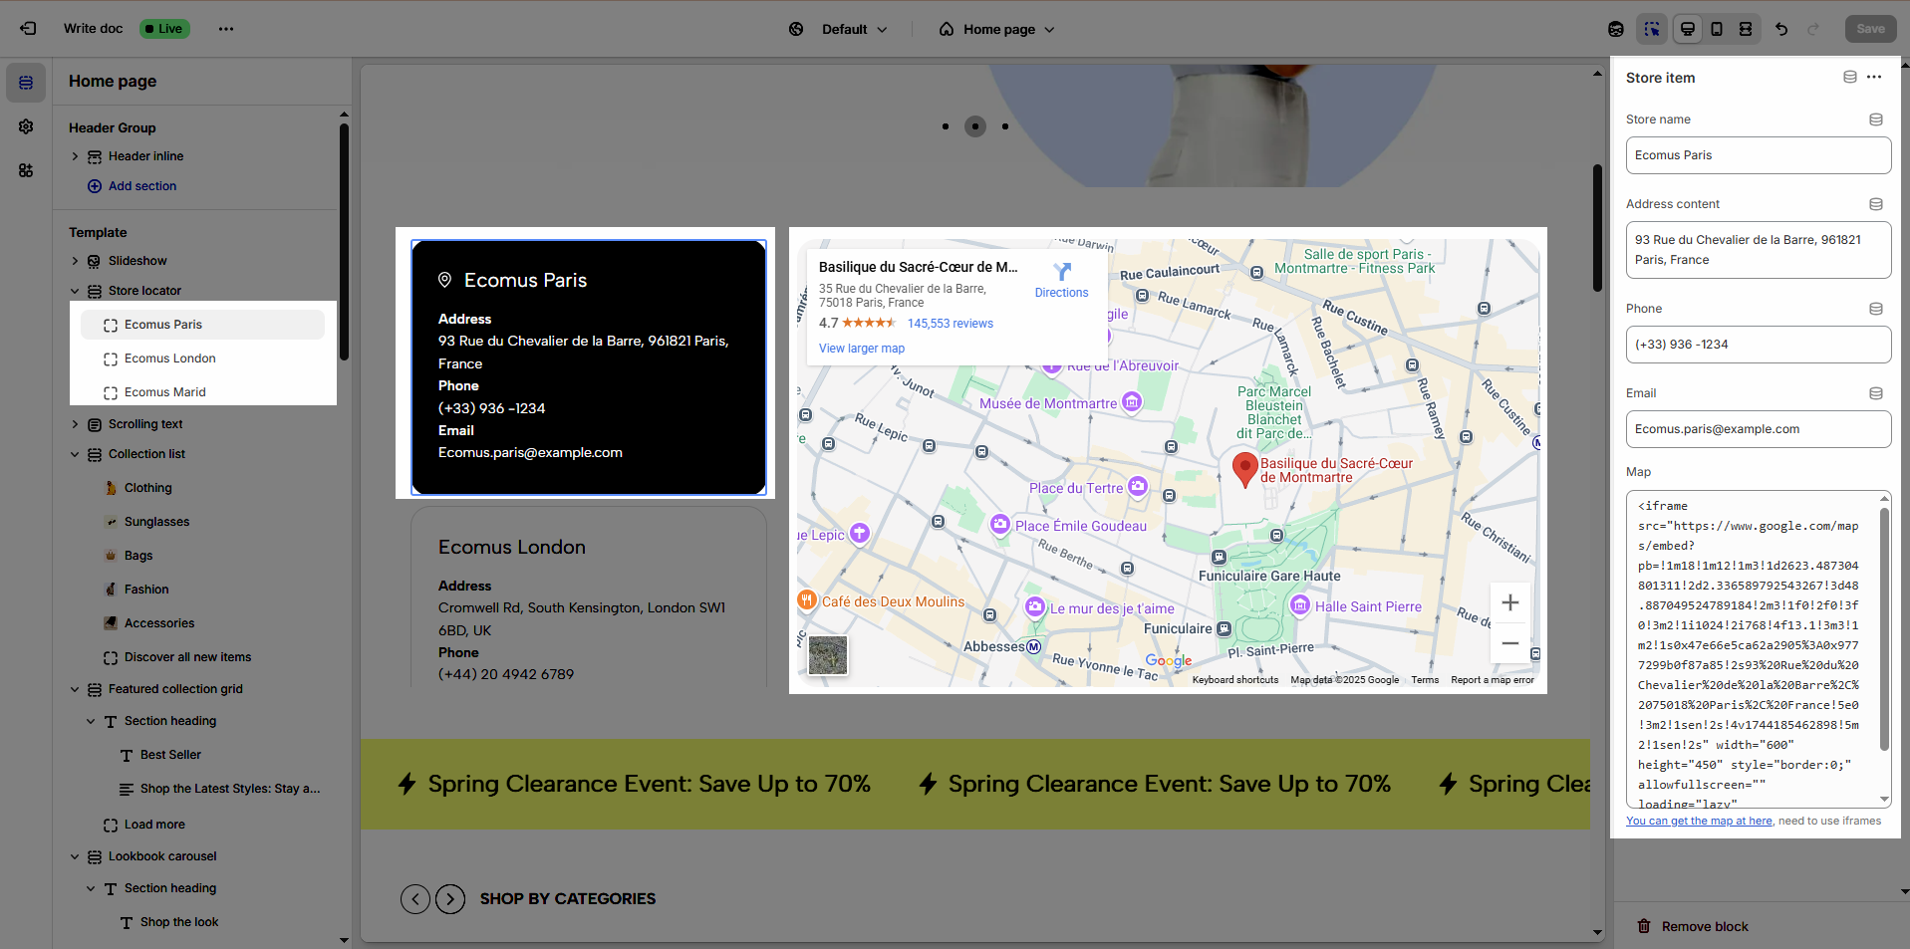Image resolution: width=1910 pixels, height=949 pixels.
Task: Open theme settings gear icon
Action: click(26, 126)
